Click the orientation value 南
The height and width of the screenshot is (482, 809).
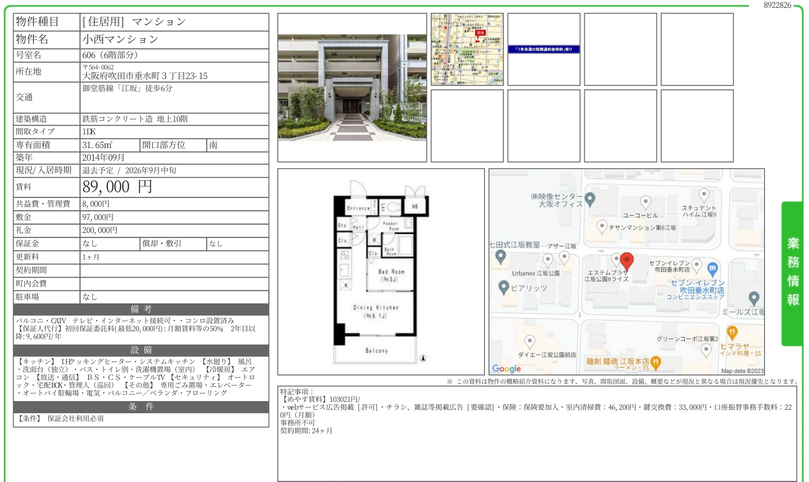213,145
